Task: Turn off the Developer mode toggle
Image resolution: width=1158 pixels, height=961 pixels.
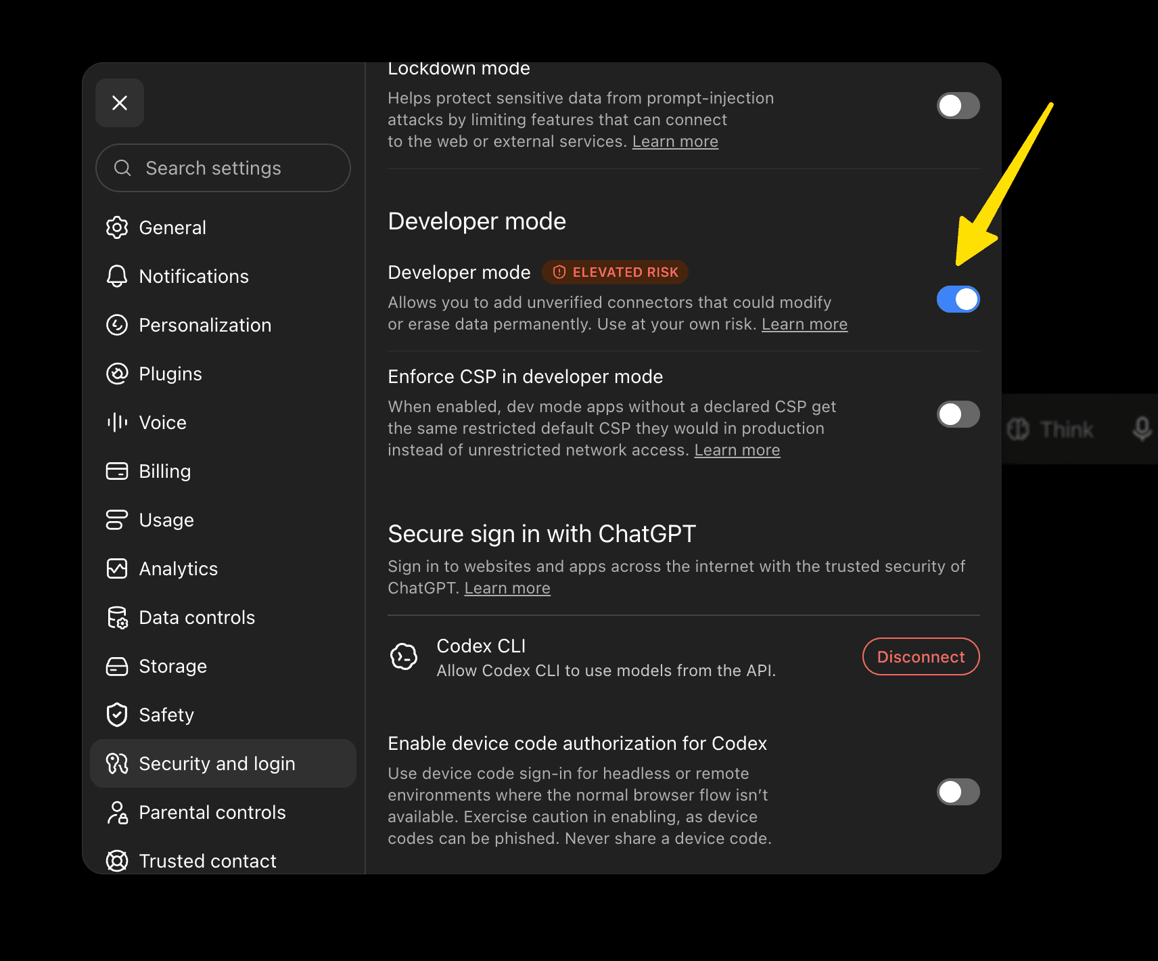Action: [x=958, y=299]
